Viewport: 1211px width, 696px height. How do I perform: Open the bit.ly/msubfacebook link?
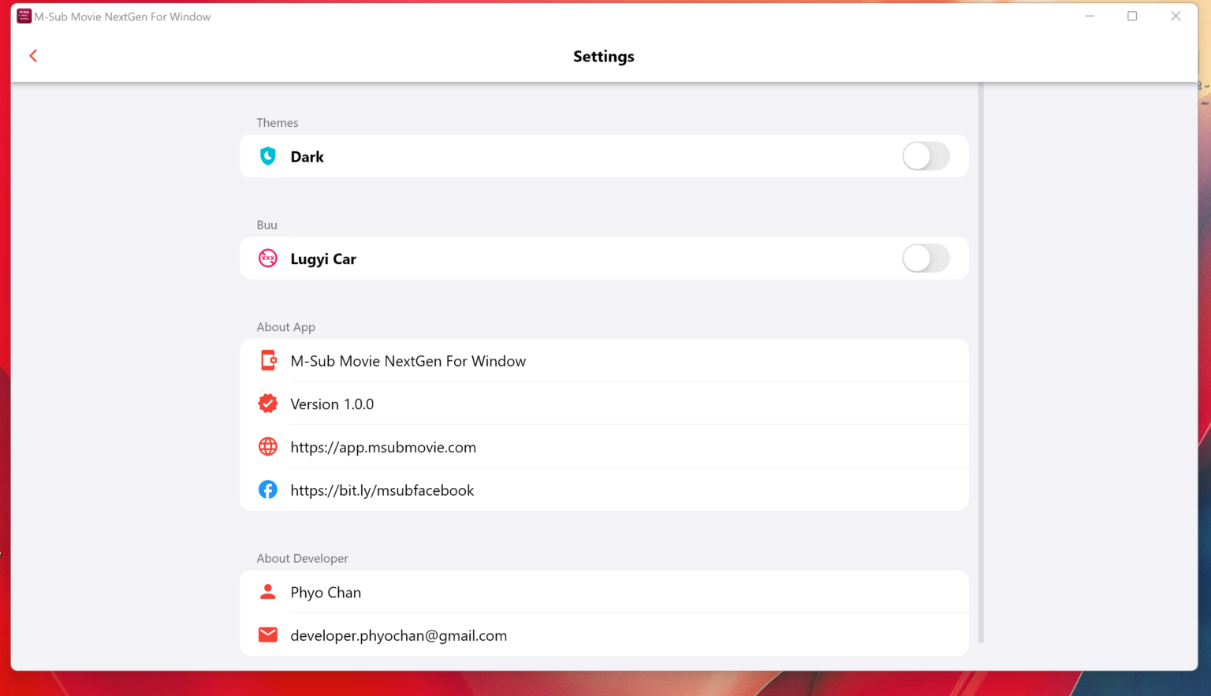pos(382,490)
